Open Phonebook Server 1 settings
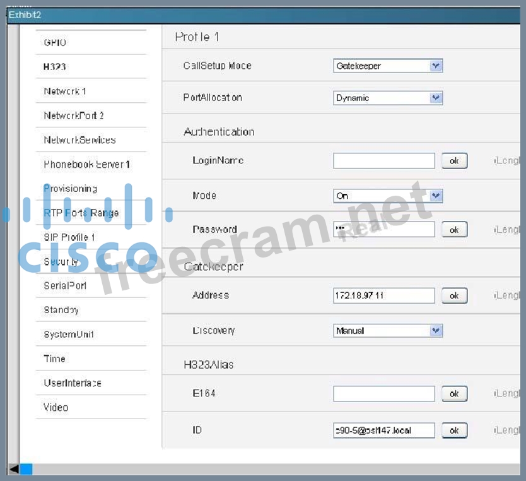526x481 pixels. pyautogui.click(x=87, y=164)
